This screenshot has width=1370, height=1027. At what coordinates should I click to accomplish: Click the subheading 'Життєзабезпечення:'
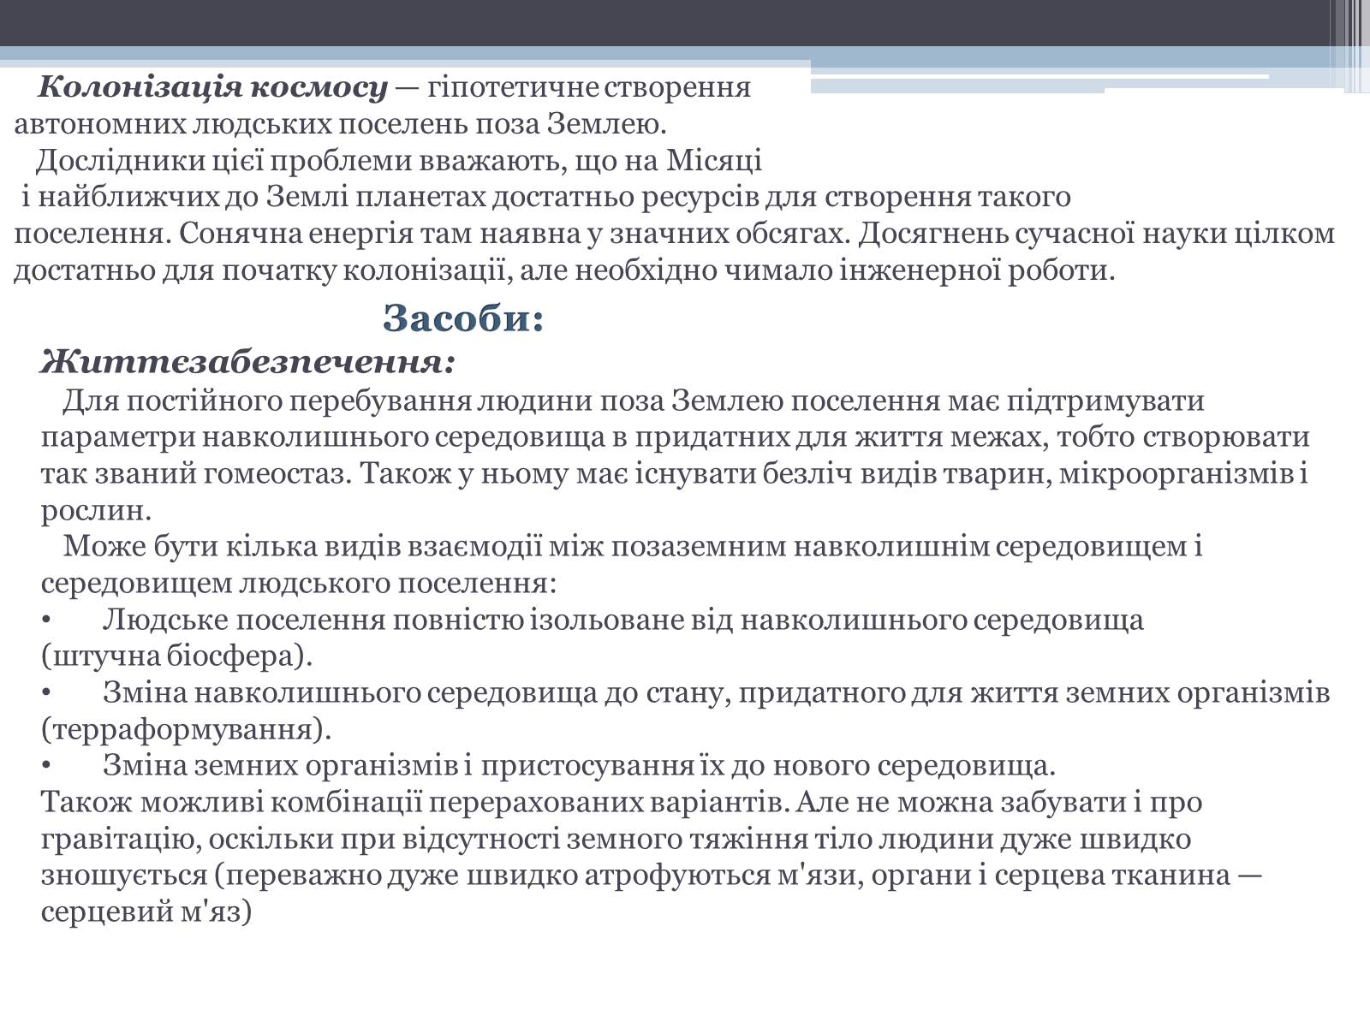tap(247, 363)
